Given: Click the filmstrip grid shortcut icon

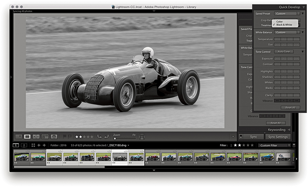Looking at the screenshot, I should click(33, 145).
